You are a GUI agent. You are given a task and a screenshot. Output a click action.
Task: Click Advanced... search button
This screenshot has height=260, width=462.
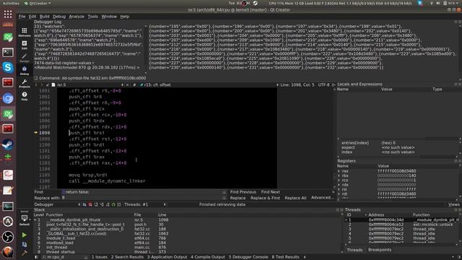[x=321, y=197]
